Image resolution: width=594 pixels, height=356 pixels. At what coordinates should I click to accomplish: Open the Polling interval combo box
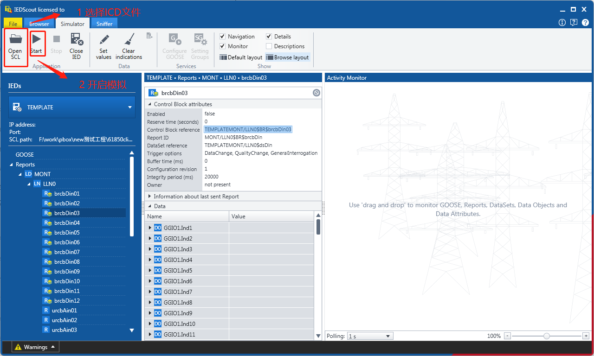(x=370, y=336)
